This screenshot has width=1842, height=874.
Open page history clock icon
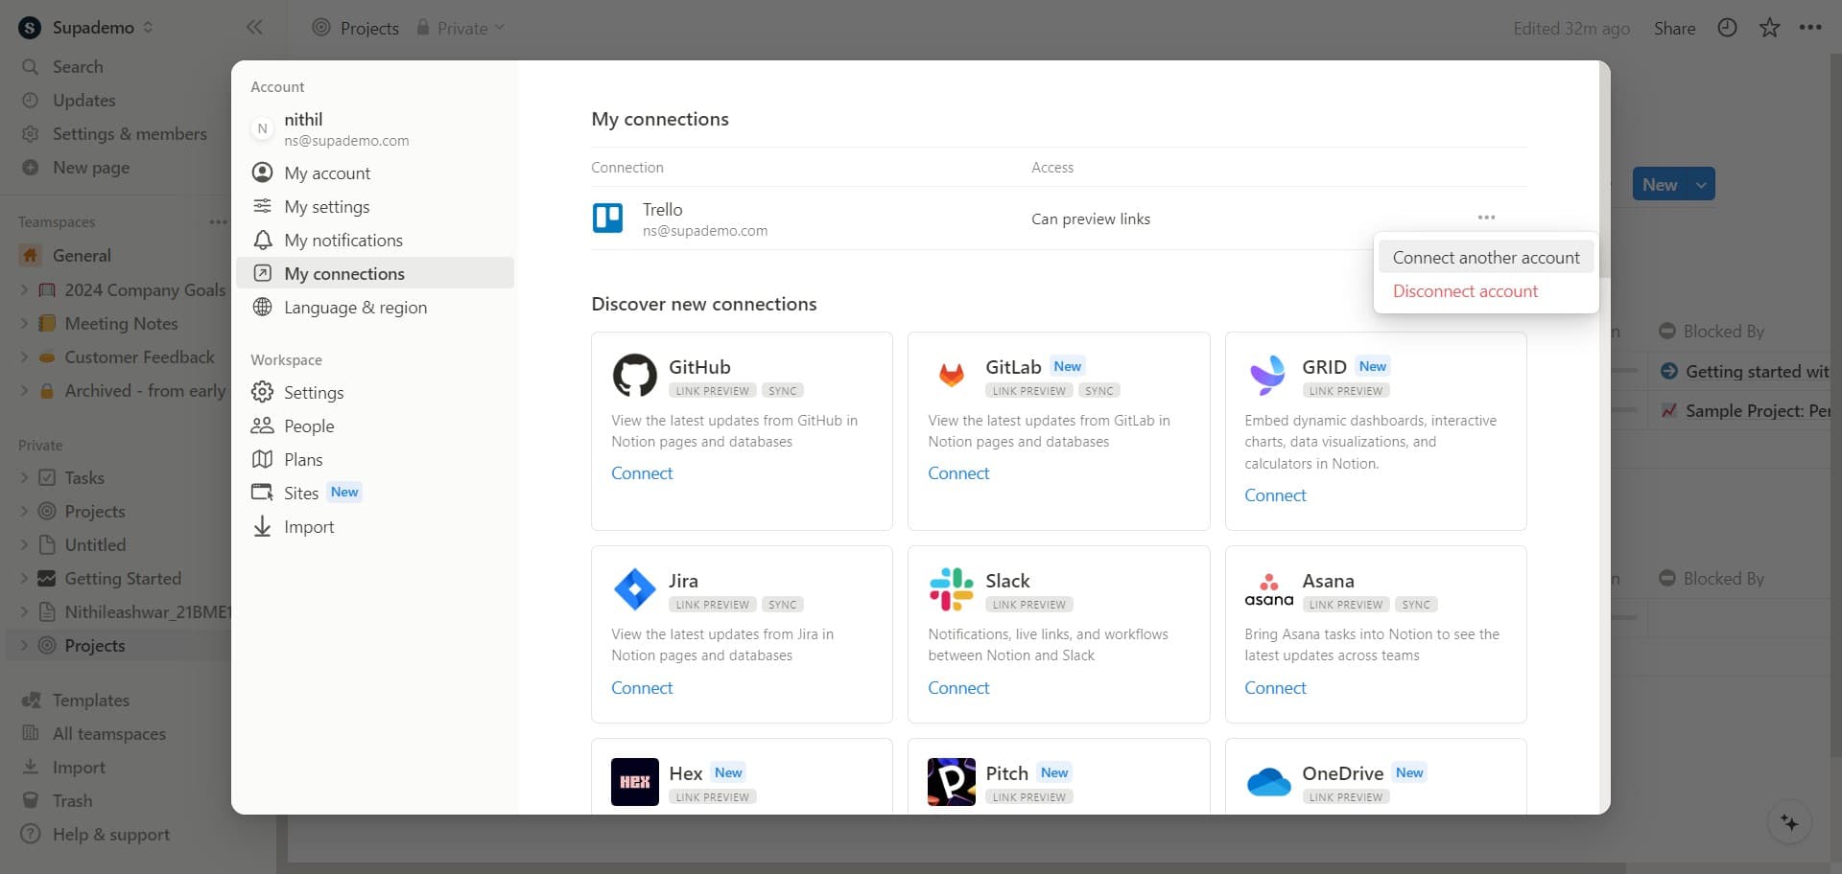1727,28
